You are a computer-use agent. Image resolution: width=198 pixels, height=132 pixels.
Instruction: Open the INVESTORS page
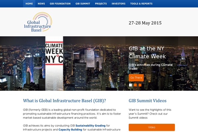tap(118, 4)
